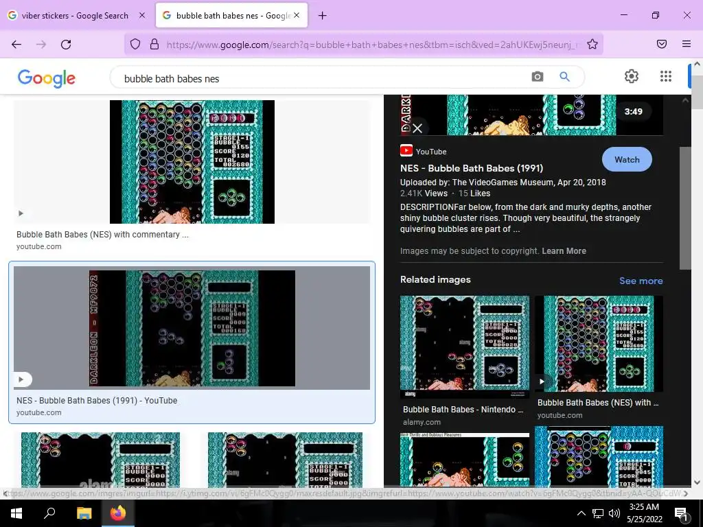Open the clock showing 3:25 AM
The image size is (703, 527).
[644, 513]
